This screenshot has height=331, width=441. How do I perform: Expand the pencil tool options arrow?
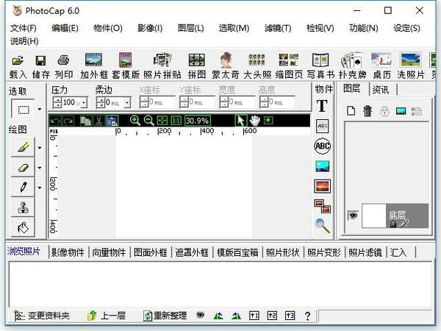tap(40, 188)
